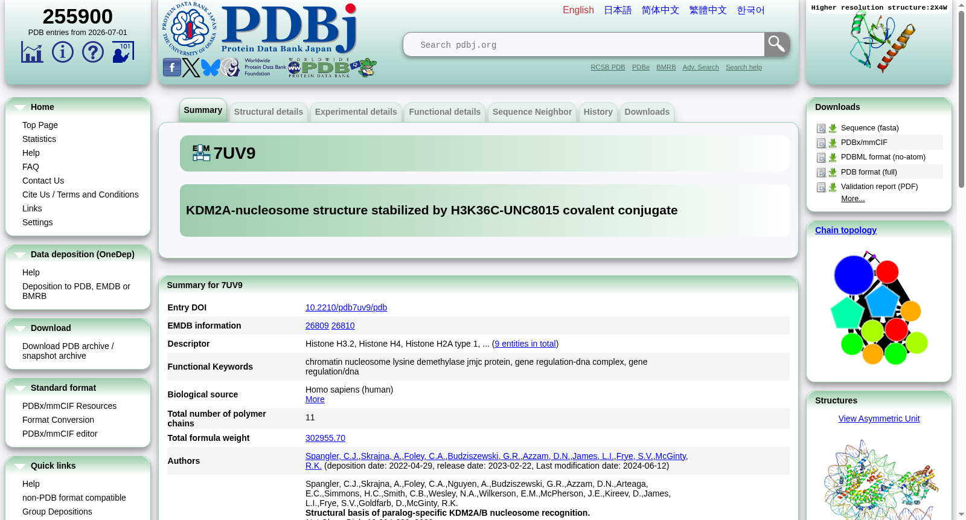Open Search help link
This screenshot has width=966, height=520.
744,67
